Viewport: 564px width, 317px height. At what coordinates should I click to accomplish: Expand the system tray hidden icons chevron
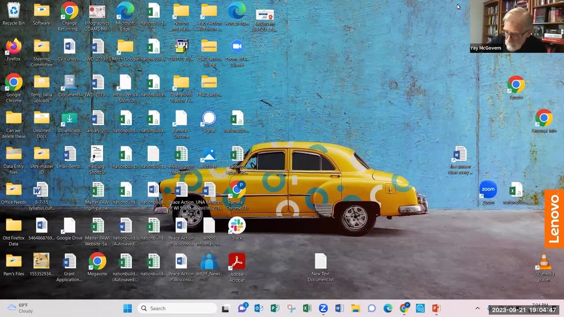477,308
